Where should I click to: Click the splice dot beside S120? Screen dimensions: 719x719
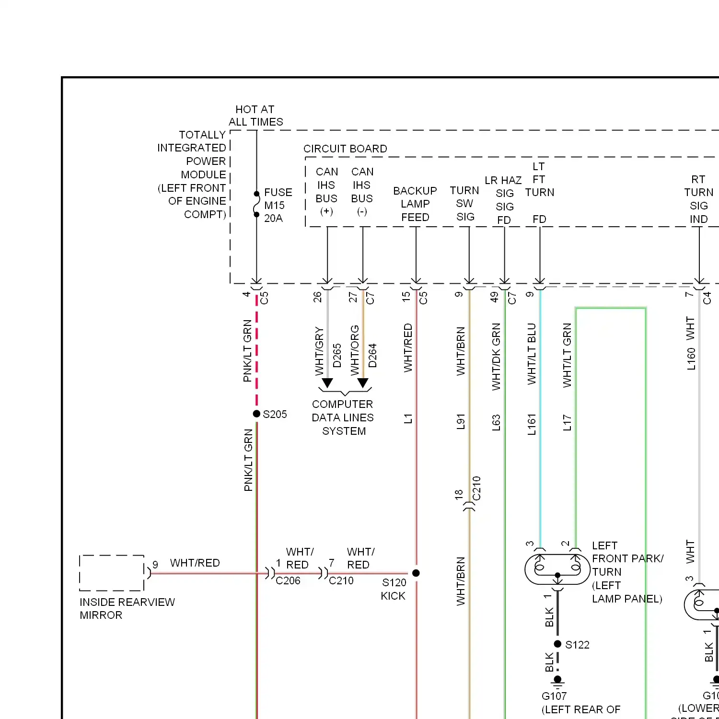[x=416, y=573]
